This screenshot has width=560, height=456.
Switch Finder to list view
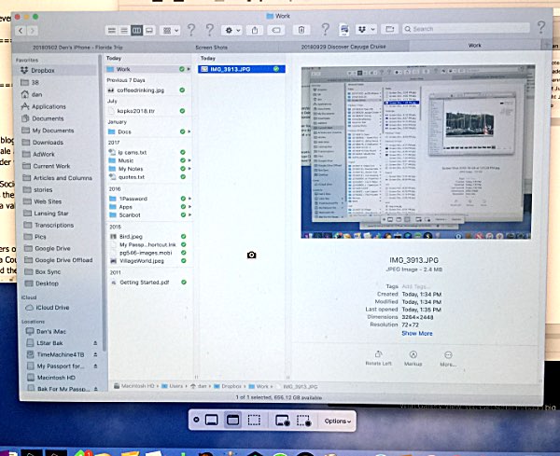coord(123,29)
